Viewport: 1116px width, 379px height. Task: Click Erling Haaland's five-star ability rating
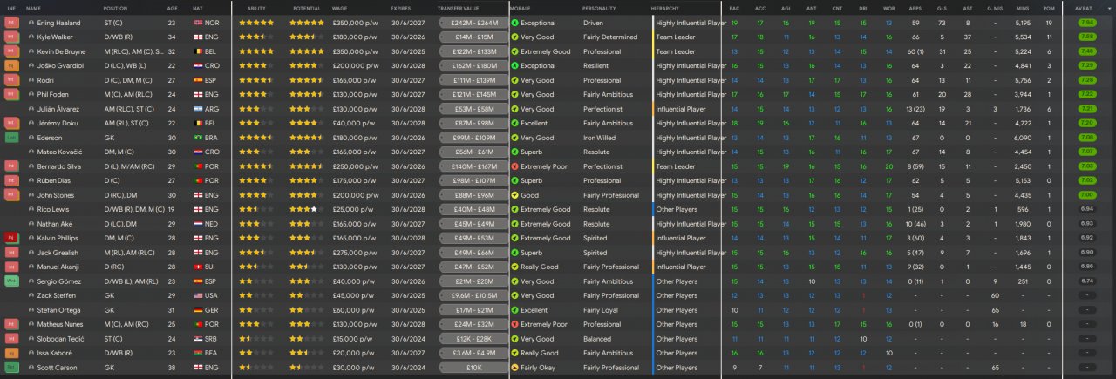coord(256,23)
